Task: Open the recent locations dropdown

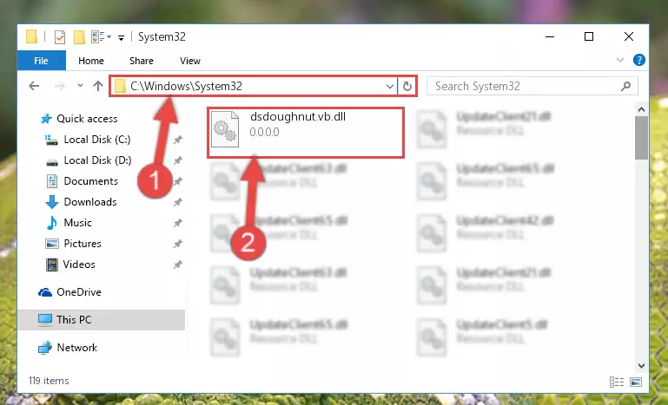Action: click(x=80, y=86)
